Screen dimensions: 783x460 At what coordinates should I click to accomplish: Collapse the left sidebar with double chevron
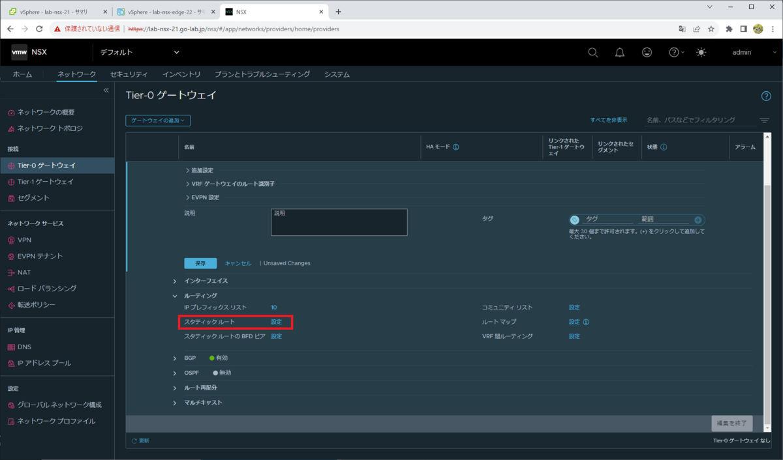pos(106,90)
